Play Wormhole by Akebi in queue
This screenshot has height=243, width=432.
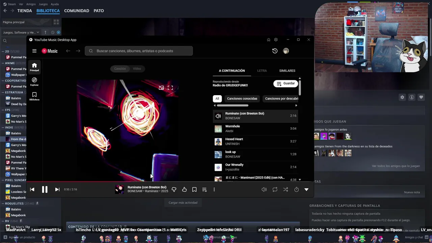(x=255, y=129)
